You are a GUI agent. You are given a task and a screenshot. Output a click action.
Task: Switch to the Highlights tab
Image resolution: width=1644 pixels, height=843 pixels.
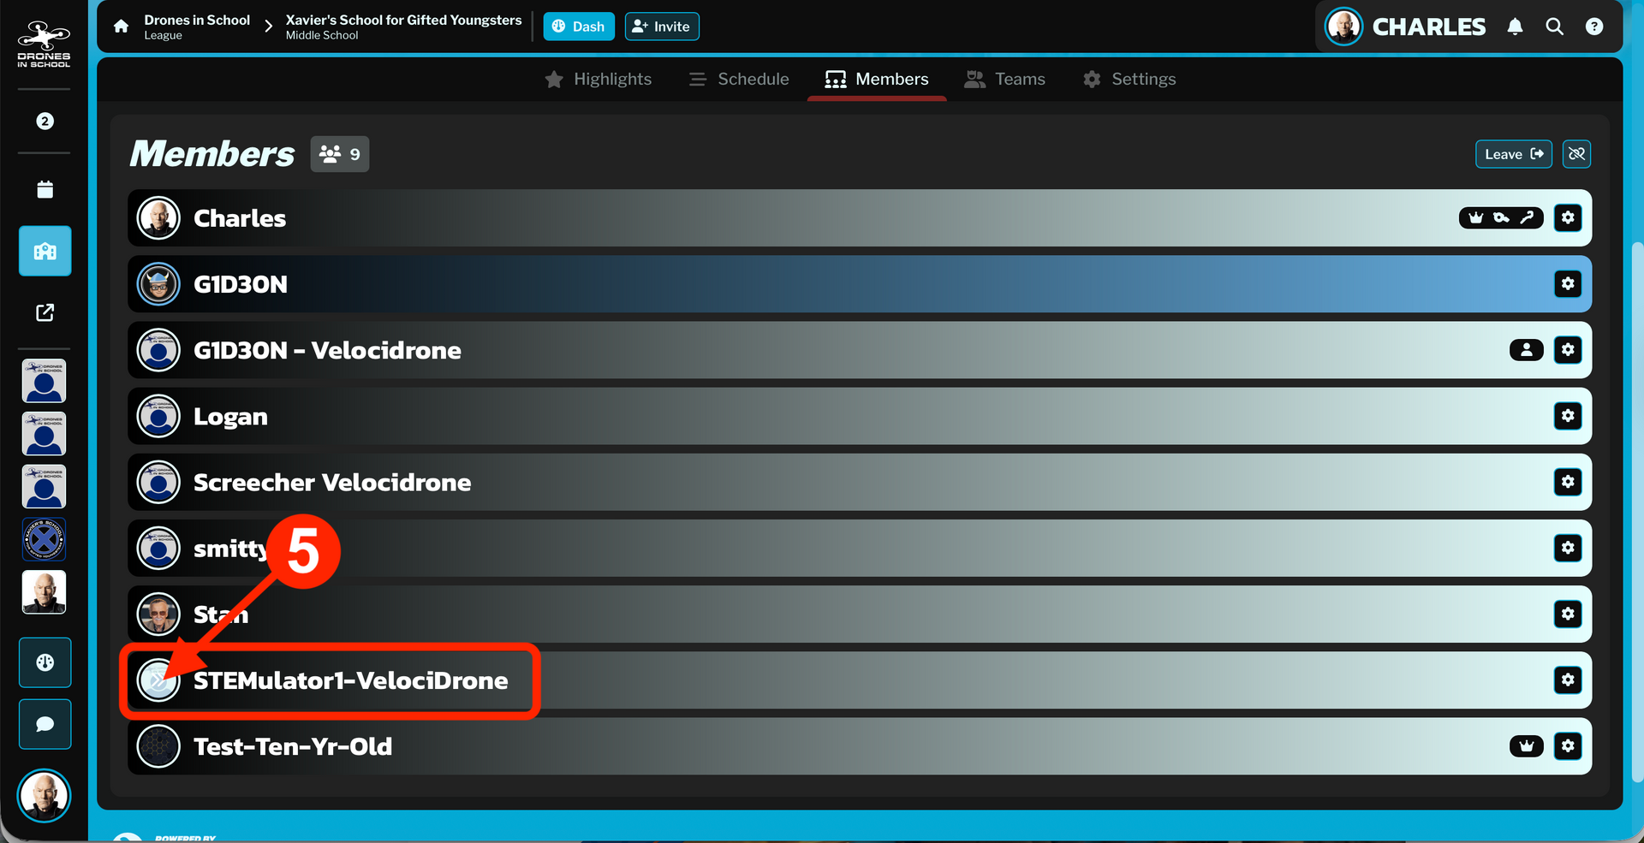[599, 79]
